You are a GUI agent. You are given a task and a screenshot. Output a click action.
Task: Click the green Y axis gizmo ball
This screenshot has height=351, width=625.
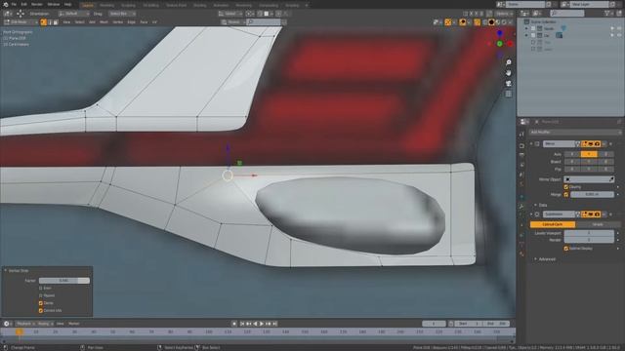coord(499,43)
